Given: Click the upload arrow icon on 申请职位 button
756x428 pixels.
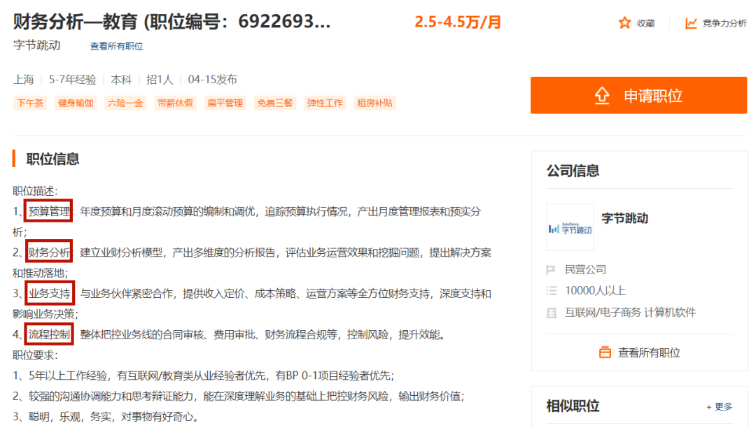Looking at the screenshot, I should pos(603,96).
